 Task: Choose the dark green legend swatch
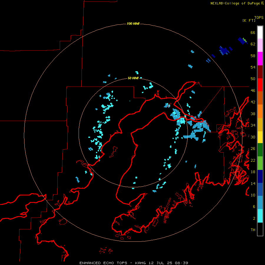click(260, 150)
